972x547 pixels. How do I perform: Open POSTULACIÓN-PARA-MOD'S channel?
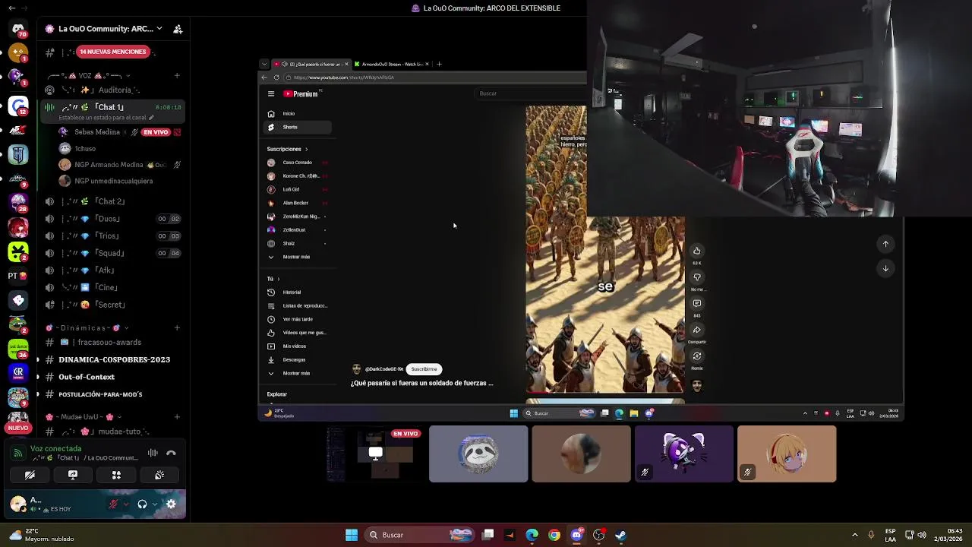(x=114, y=394)
